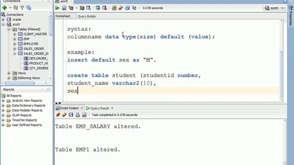Screen dimensions: 294x165
Task: Switch to the Worksheet tab
Action: coord(62,16)
